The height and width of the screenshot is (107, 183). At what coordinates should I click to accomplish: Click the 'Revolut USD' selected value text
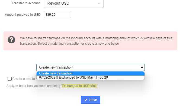(x=58, y=3)
